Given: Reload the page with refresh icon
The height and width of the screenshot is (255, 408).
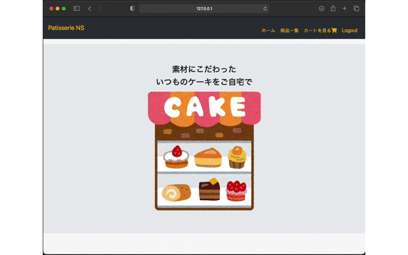Looking at the screenshot, I should click(265, 8).
